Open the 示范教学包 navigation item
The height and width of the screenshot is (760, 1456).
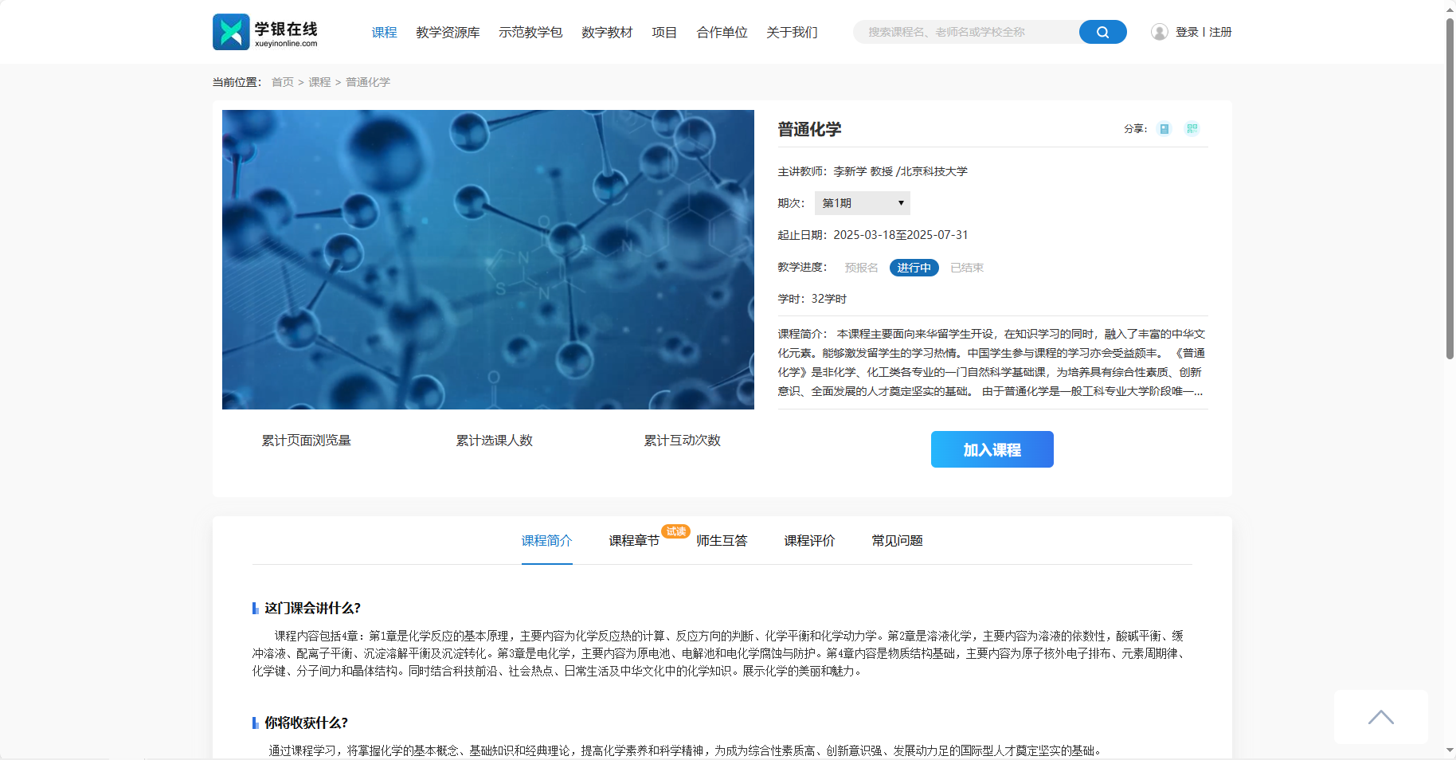point(530,33)
